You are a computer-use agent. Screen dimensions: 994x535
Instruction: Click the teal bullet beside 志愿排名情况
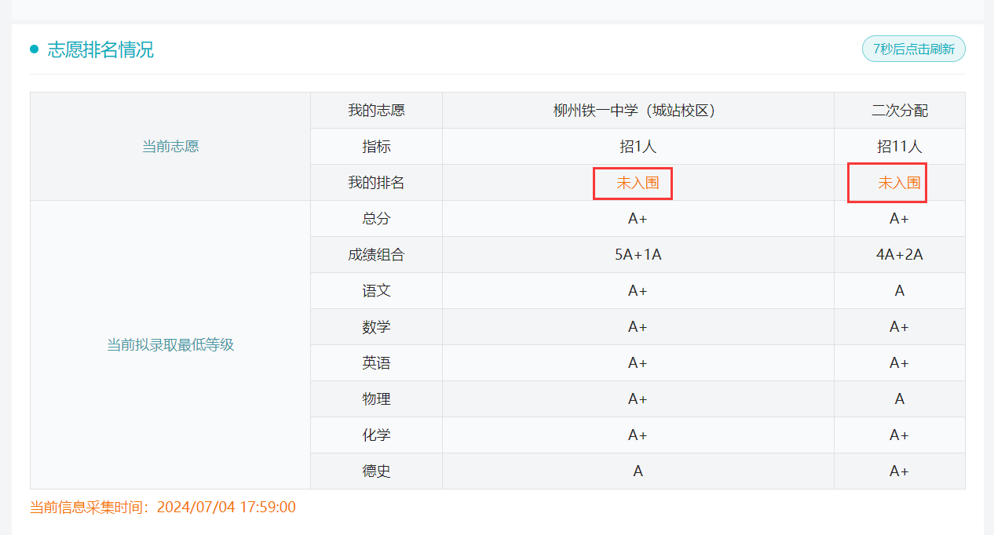[35, 49]
